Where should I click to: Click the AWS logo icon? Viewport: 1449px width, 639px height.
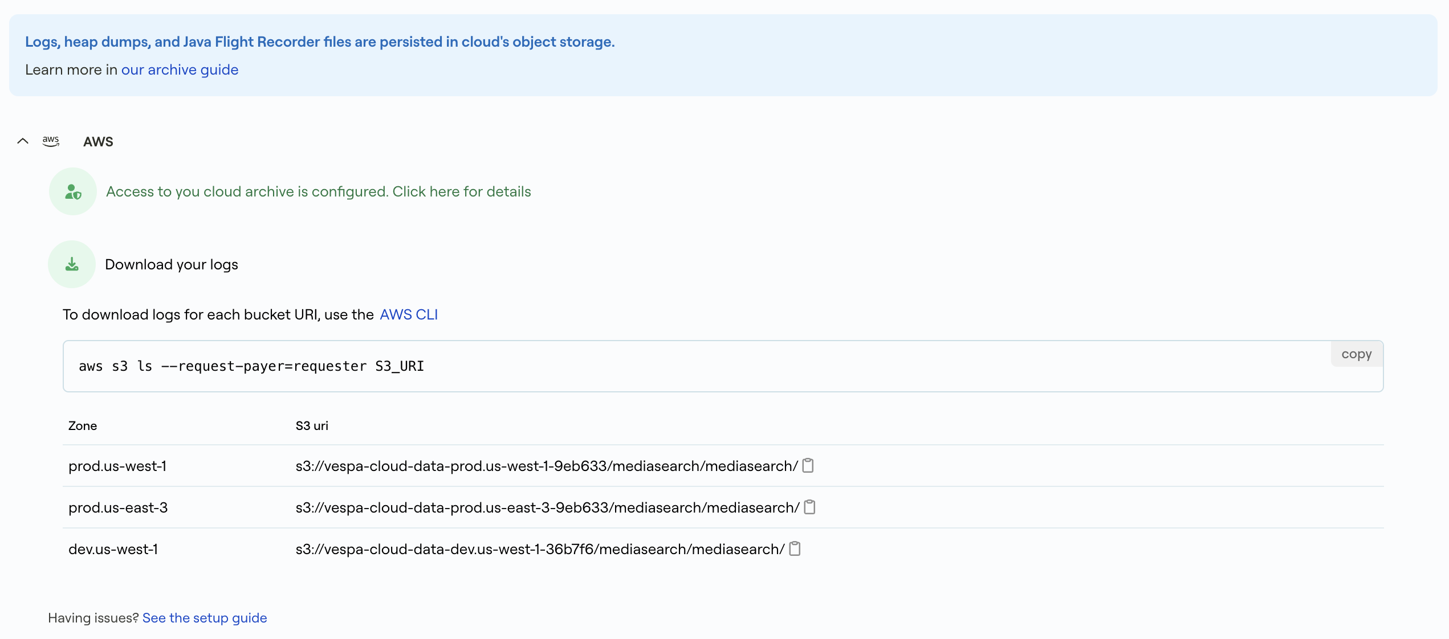pos(51,141)
